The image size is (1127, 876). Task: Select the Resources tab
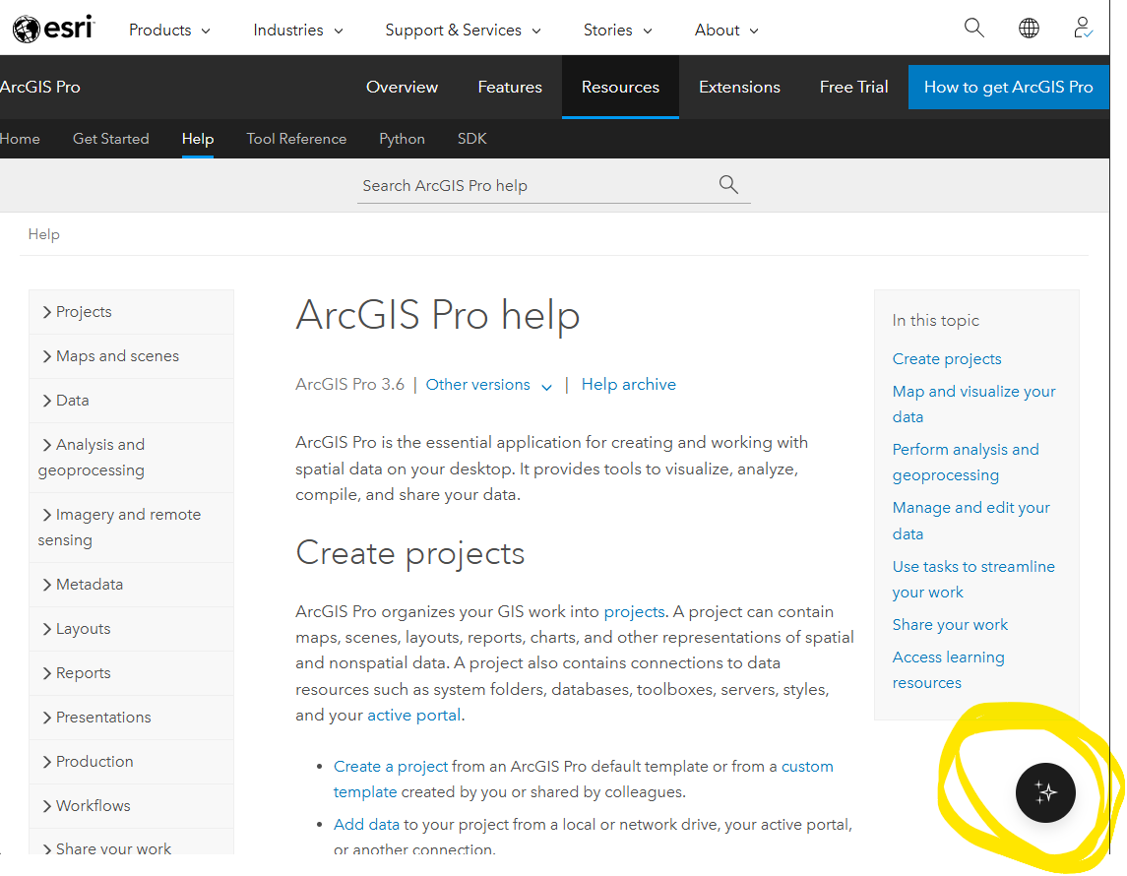coord(620,87)
